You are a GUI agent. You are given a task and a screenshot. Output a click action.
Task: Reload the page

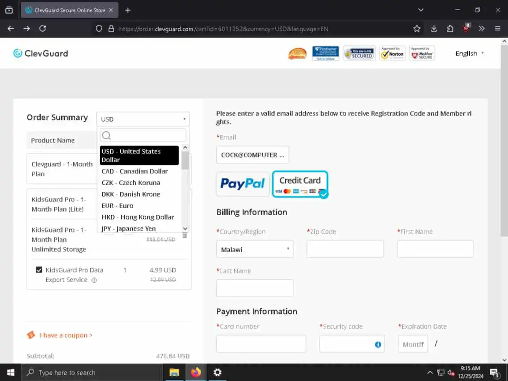point(42,29)
